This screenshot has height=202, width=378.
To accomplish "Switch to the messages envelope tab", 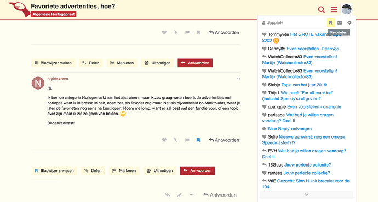I will tap(340, 22).
